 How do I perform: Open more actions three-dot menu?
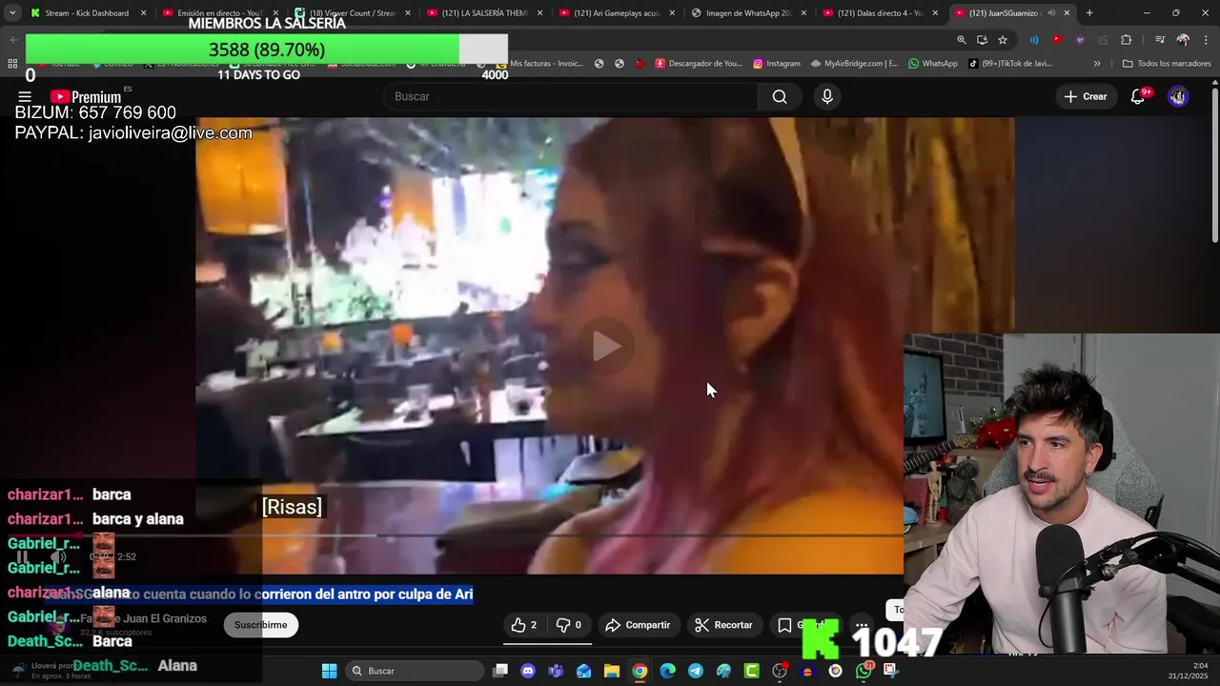click(862, 625)
